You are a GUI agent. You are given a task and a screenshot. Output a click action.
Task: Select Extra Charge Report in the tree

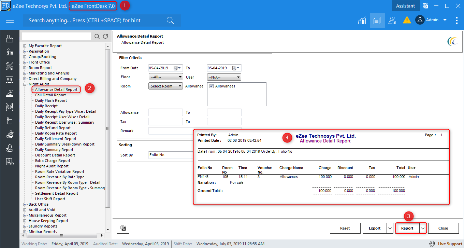53,161
